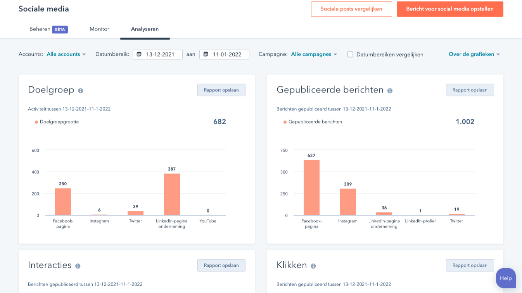The width and height of the screenshot is (522, 293).
Task: Click Bericht voor social media opstellen
Action: tap(450, 9)
